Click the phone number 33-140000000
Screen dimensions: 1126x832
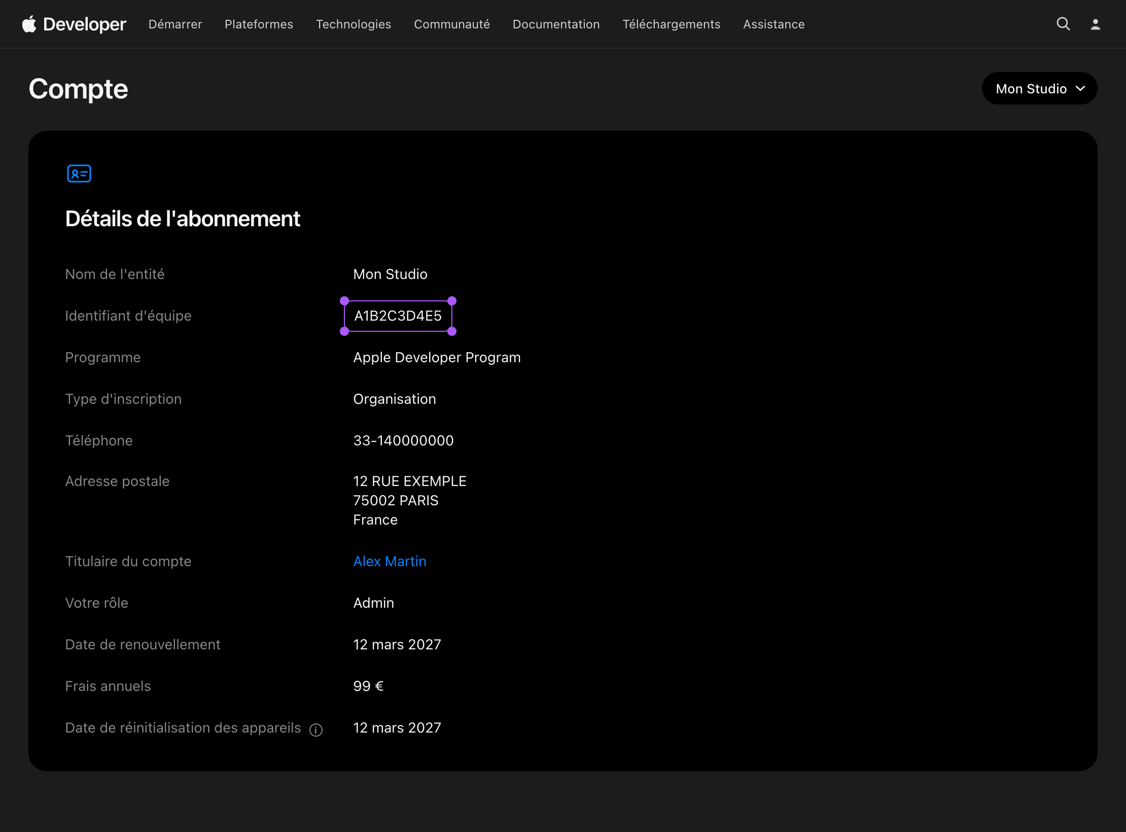403,440
